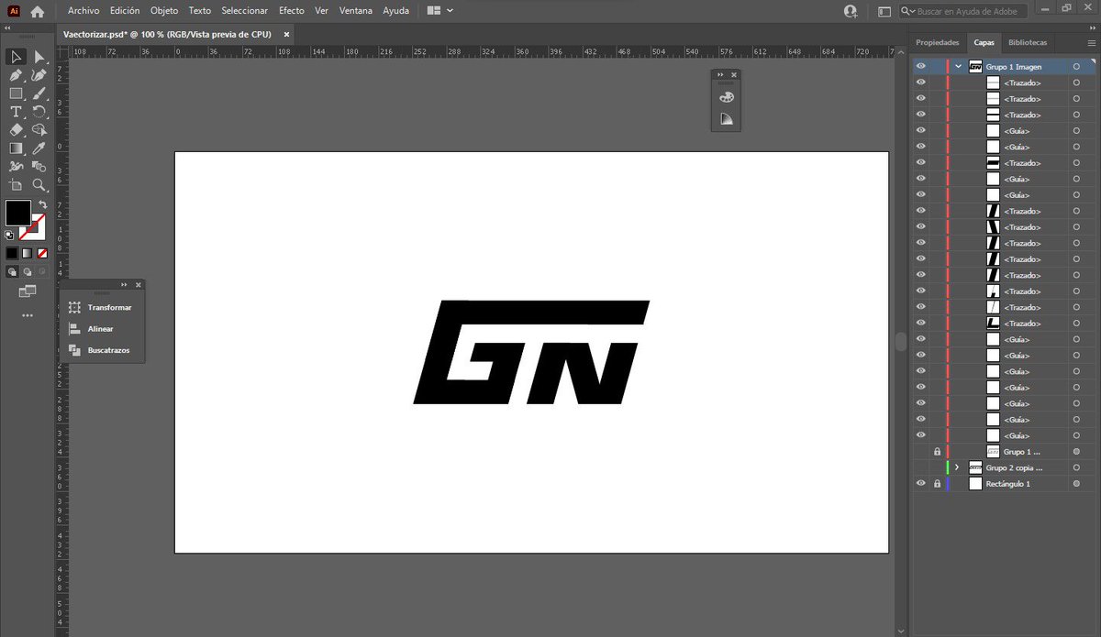The image size is (1101, 637).
Task: Open the Ayuda menu
Action: 395,11
